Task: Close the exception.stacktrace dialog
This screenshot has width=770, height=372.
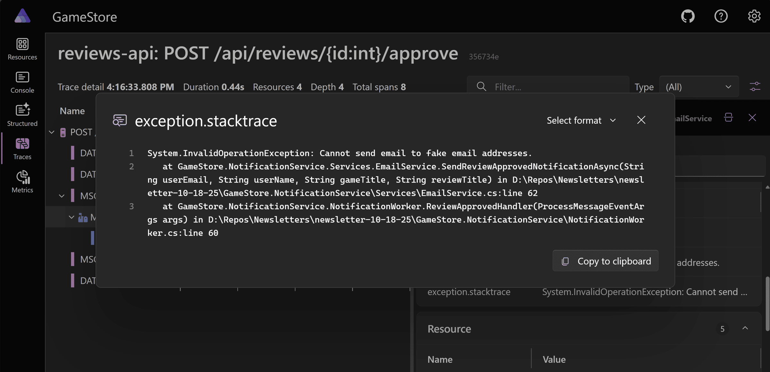Action: [x=641, y=120]
